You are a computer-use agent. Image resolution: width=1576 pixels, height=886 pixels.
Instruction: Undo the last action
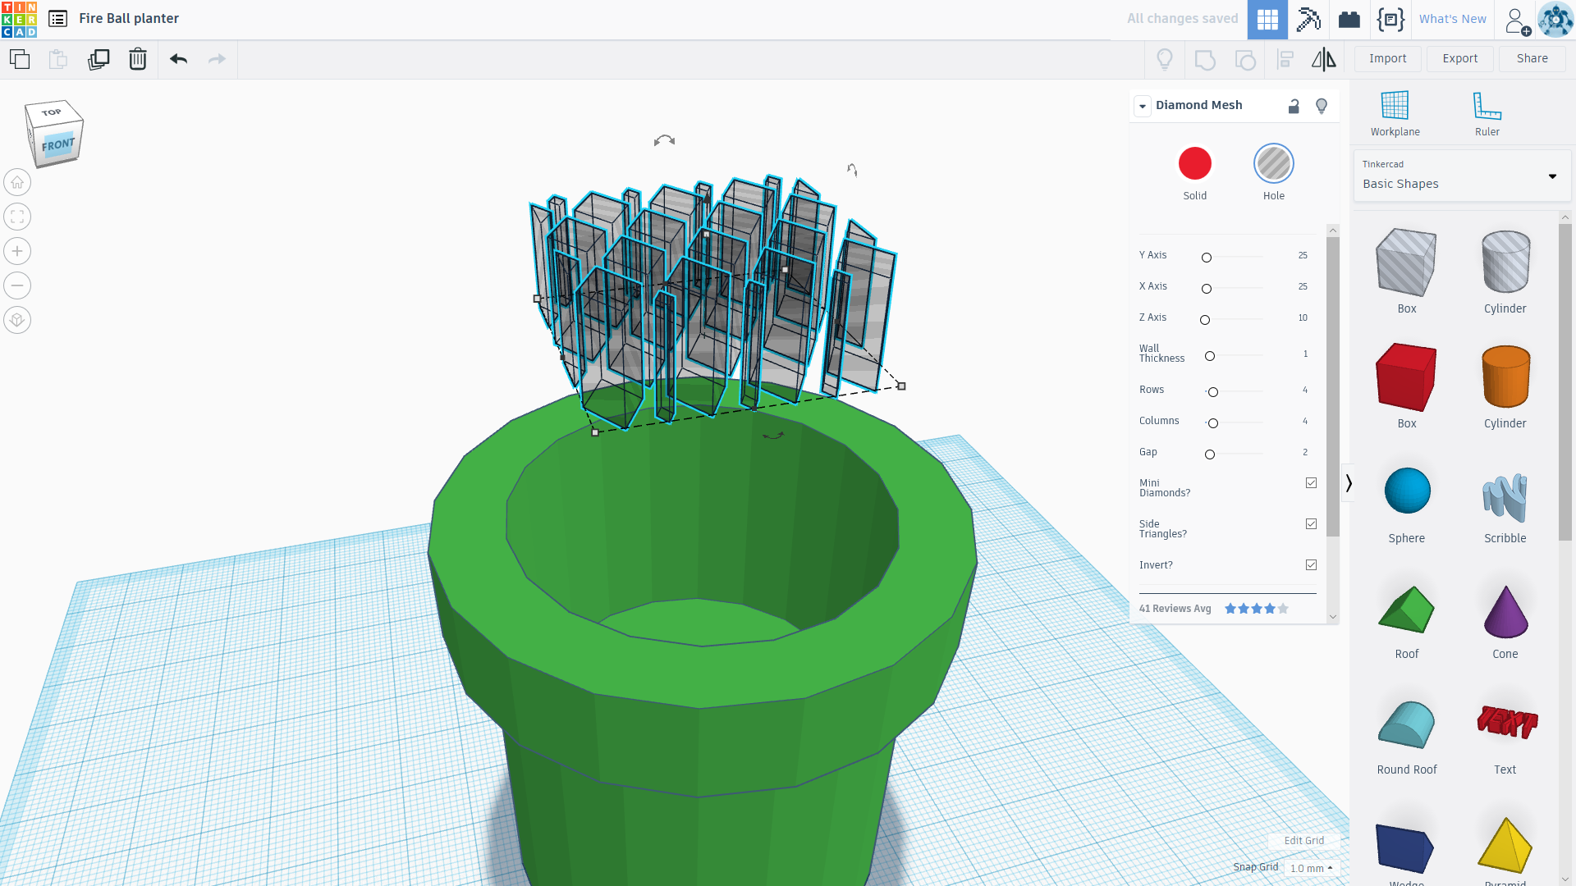(x=178, y=59)
